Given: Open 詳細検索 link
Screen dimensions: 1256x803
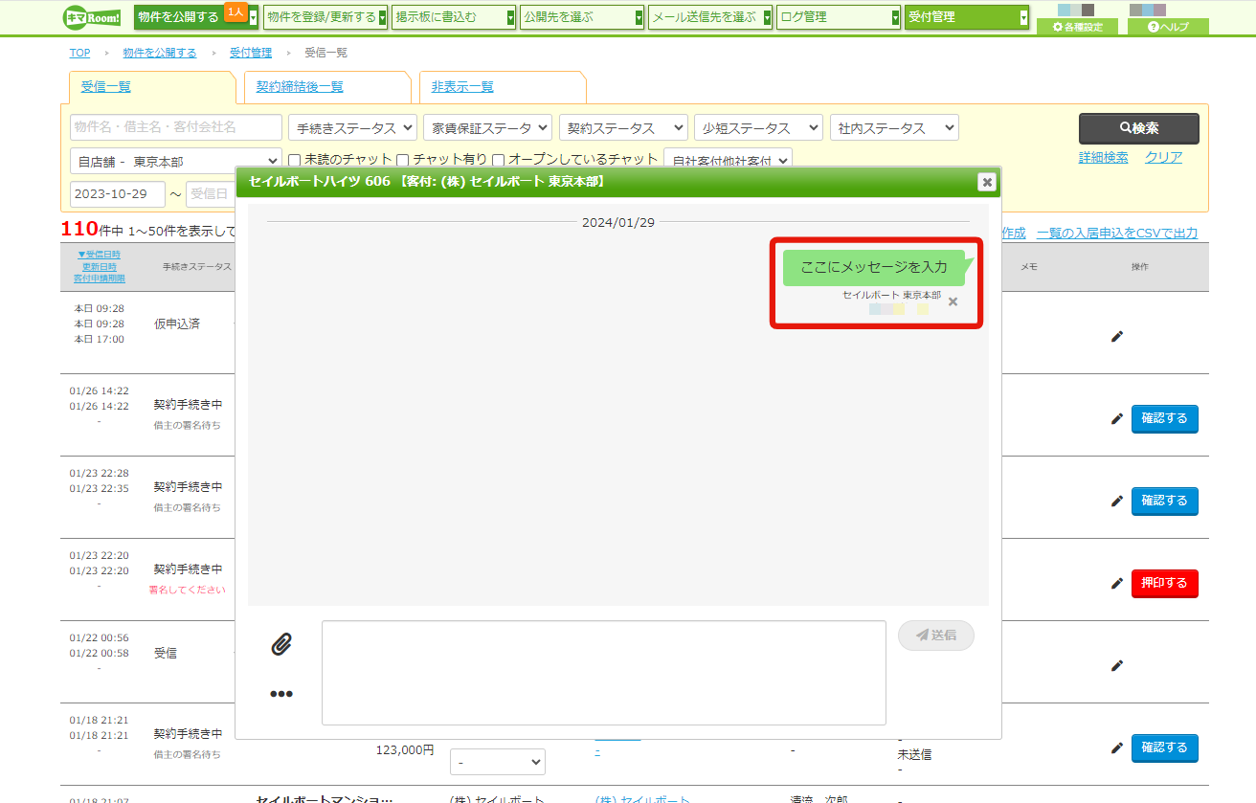Looking at the screenshot, I should point(1103,158).
